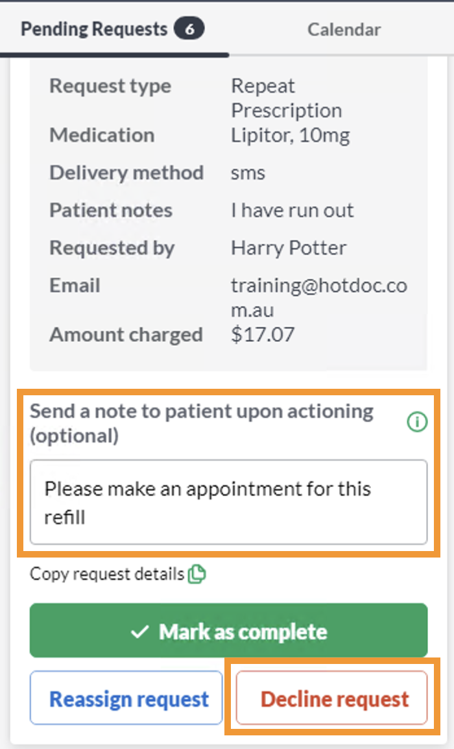Click the 'I have run out' patient note
This screenshot has width=454, height=749.
[292, 210]
